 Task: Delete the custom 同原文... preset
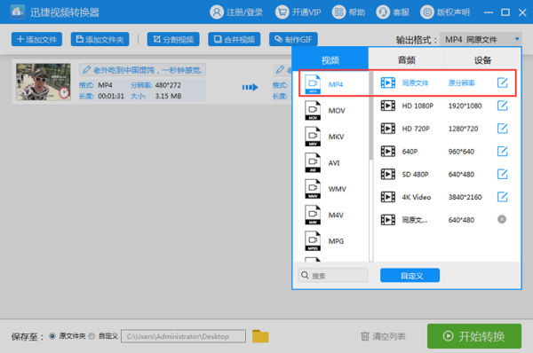(x=502, y=219)
